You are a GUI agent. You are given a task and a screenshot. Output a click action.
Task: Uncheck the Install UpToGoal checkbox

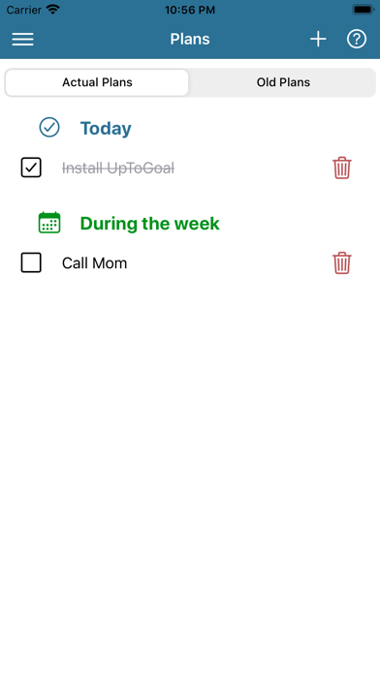click(31, 168)
